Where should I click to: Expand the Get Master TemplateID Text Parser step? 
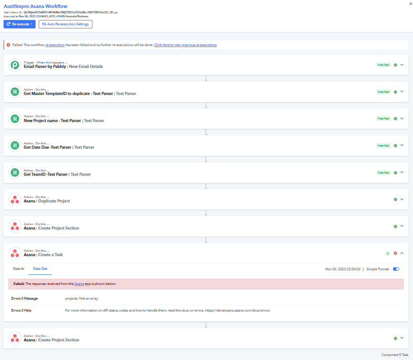click(x=402, y=91)
